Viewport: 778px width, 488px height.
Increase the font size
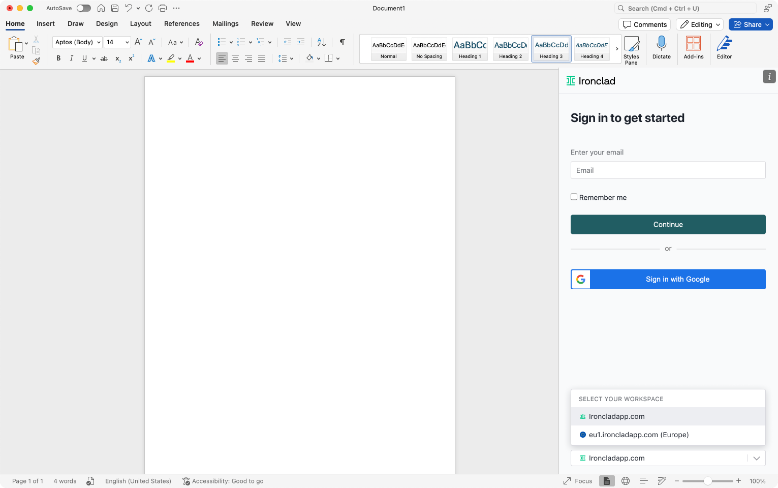point(138,42)
